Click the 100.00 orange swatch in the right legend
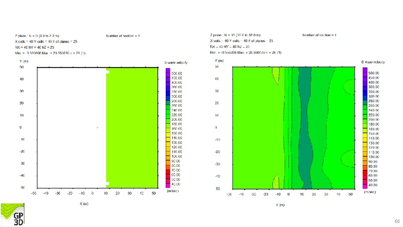The height and width of the screenshot is (227, 403). pos(365,158)
